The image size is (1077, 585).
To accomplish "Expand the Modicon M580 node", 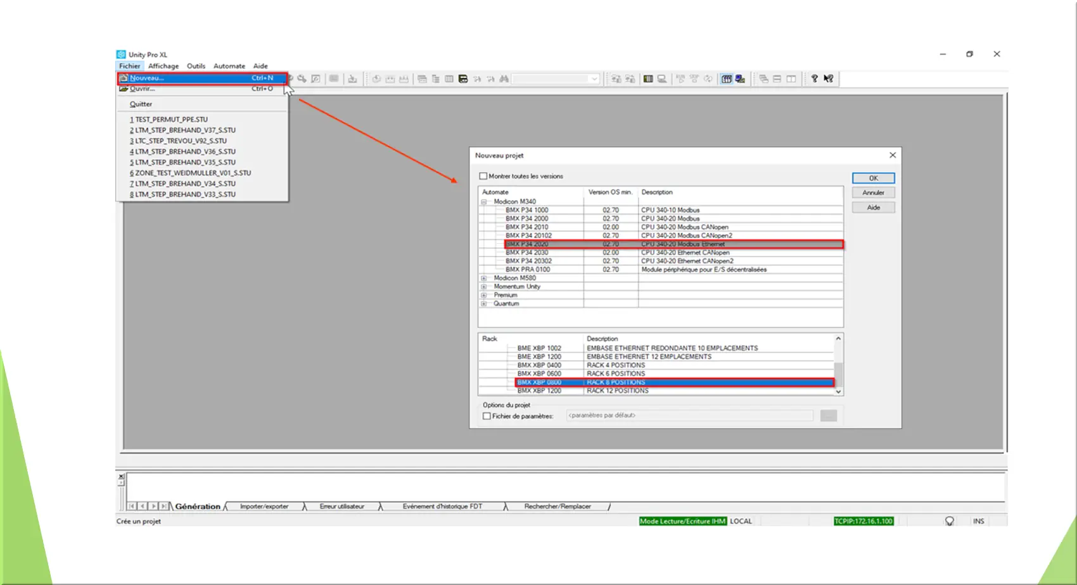I will tap(483, 278).
